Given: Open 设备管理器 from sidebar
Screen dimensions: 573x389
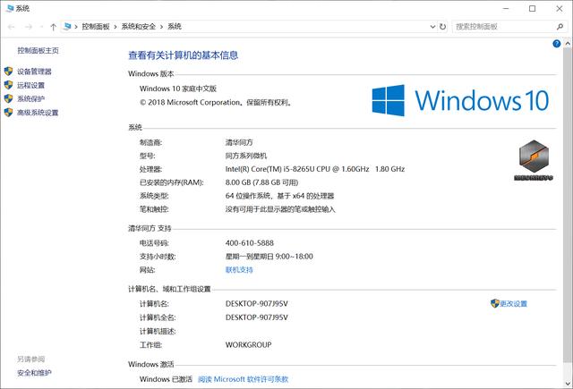Looking at the screenshot, I should [34, 72].
